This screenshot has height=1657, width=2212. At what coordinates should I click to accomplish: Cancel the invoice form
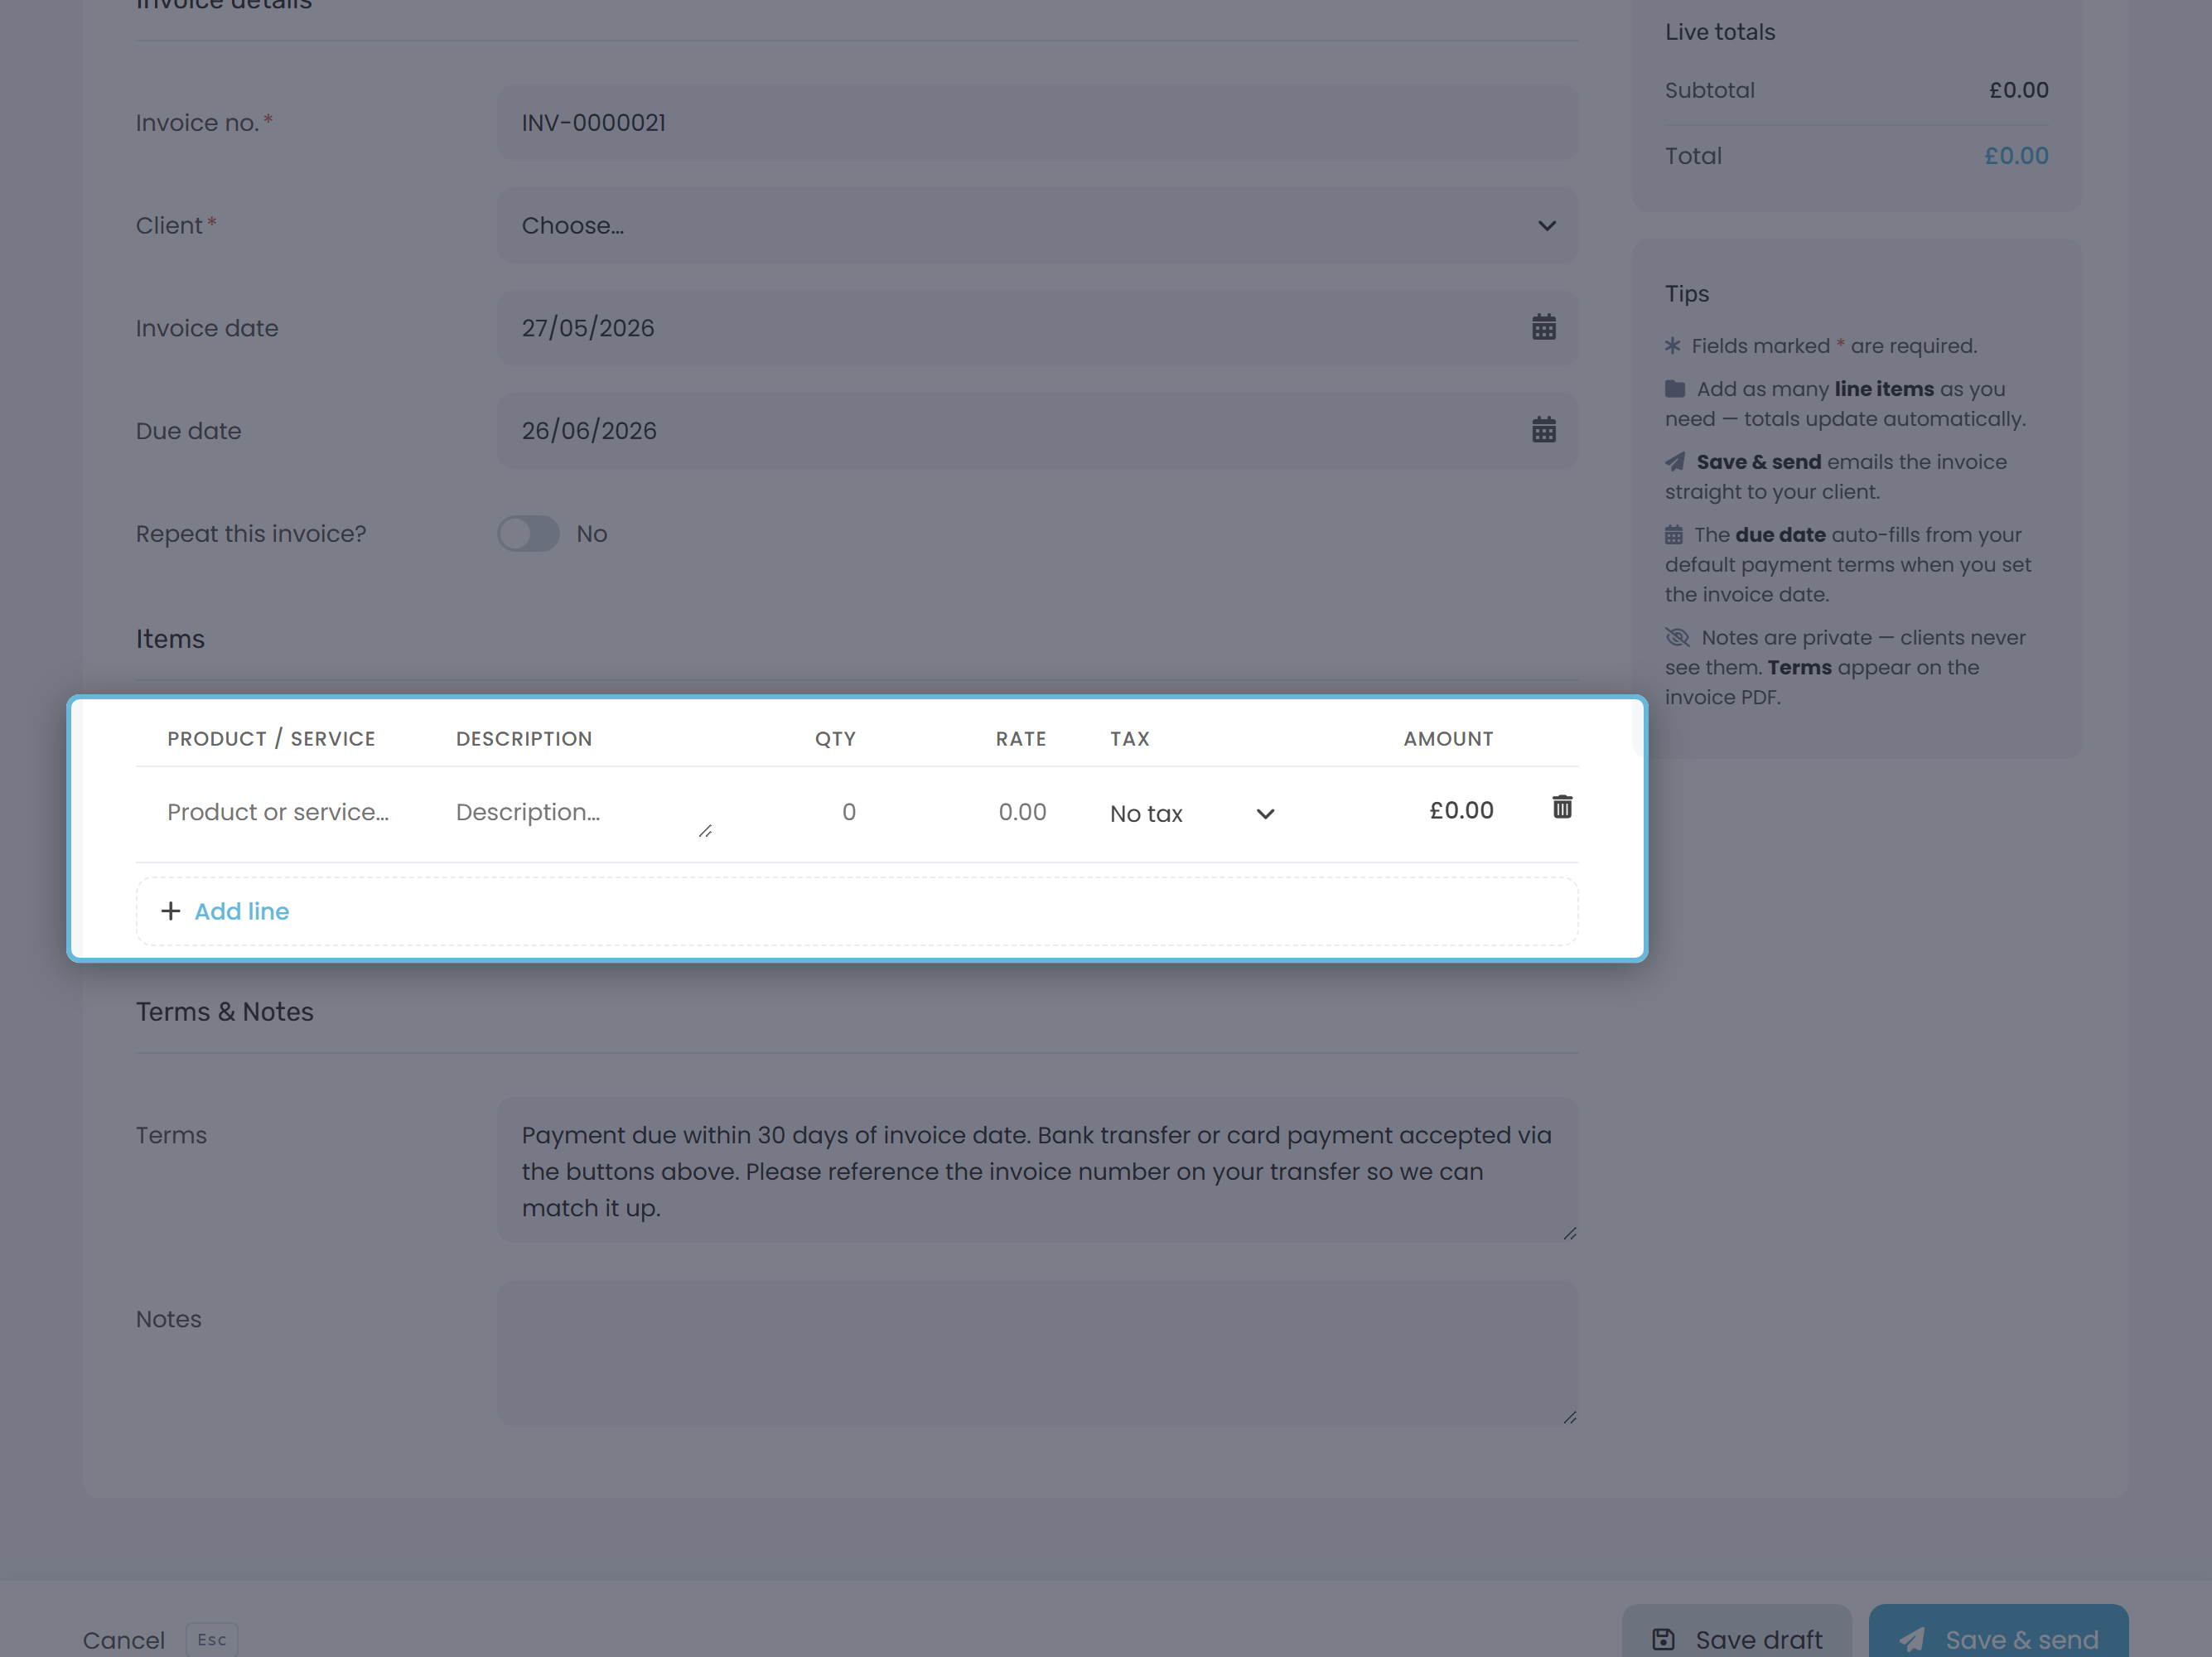tap(124, 1640)
